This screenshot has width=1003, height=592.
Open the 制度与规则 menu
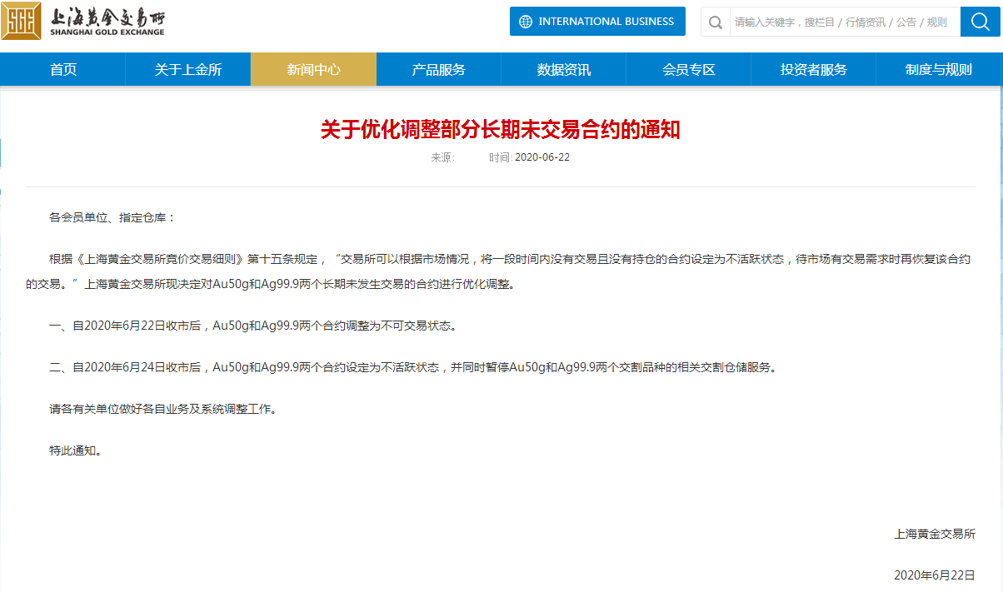coord(939,70)
